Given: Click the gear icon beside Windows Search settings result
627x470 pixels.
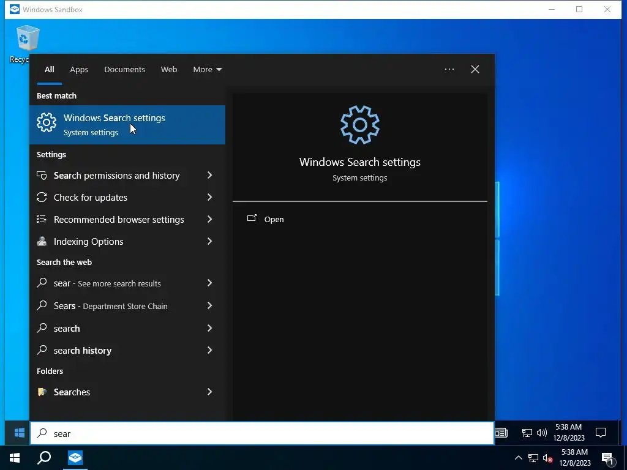Looking at the screenshot, I should (47, 122).
